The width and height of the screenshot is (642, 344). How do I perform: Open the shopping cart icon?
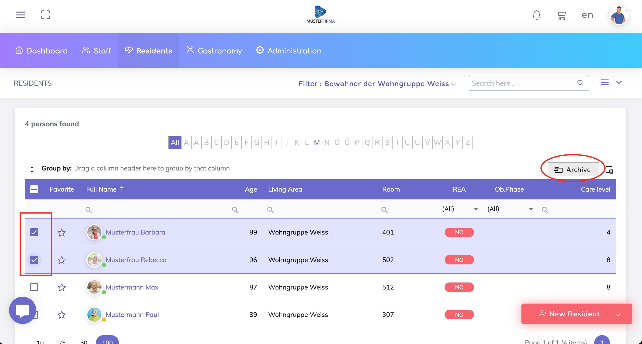pos(561,15)
